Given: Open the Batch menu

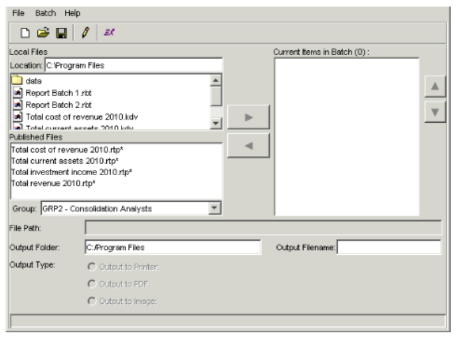Looking at the screenshot, I should point(46,13).
